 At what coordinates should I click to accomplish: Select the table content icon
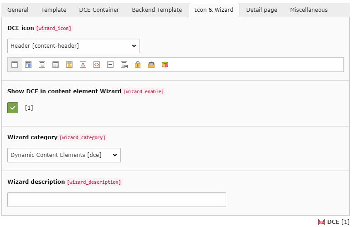pos(56,65)
